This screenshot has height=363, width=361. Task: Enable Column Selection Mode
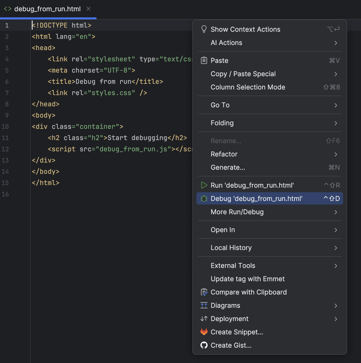(269, 87)
